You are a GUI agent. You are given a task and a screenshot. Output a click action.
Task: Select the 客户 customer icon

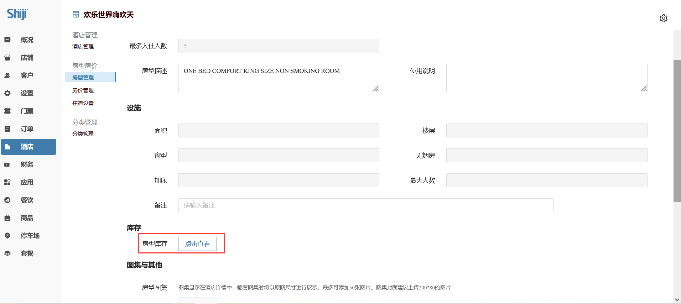pos(7,75)
